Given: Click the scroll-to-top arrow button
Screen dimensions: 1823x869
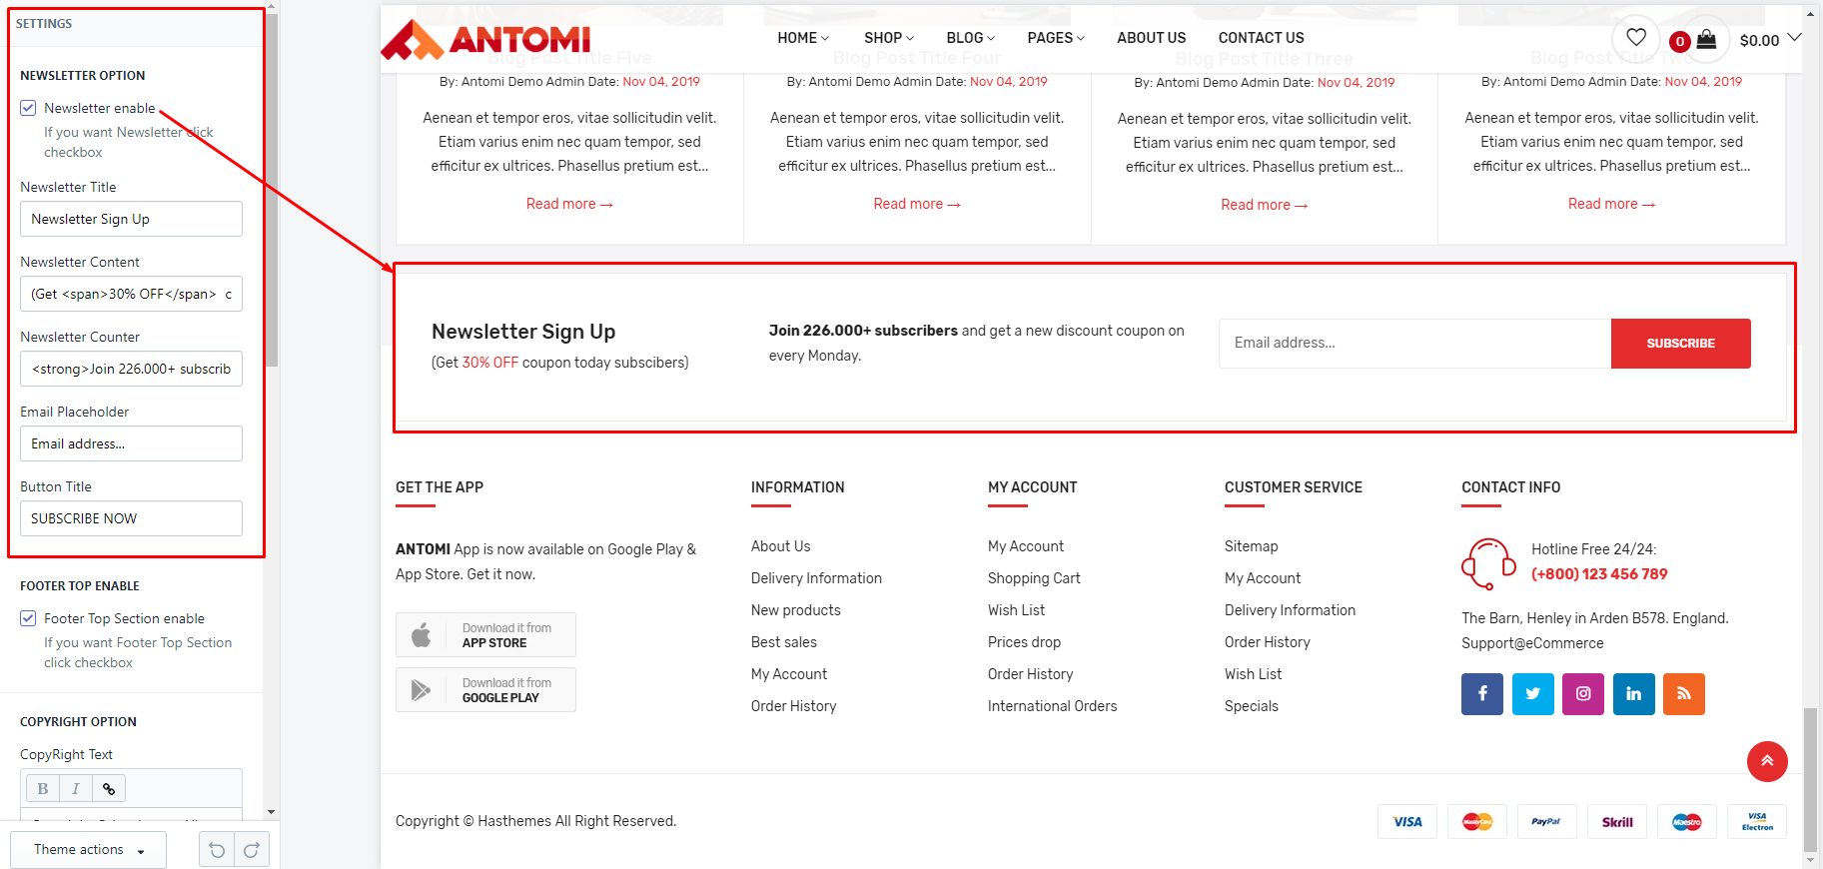Looking at the screenshot, I should click(x=1767, y=761).
